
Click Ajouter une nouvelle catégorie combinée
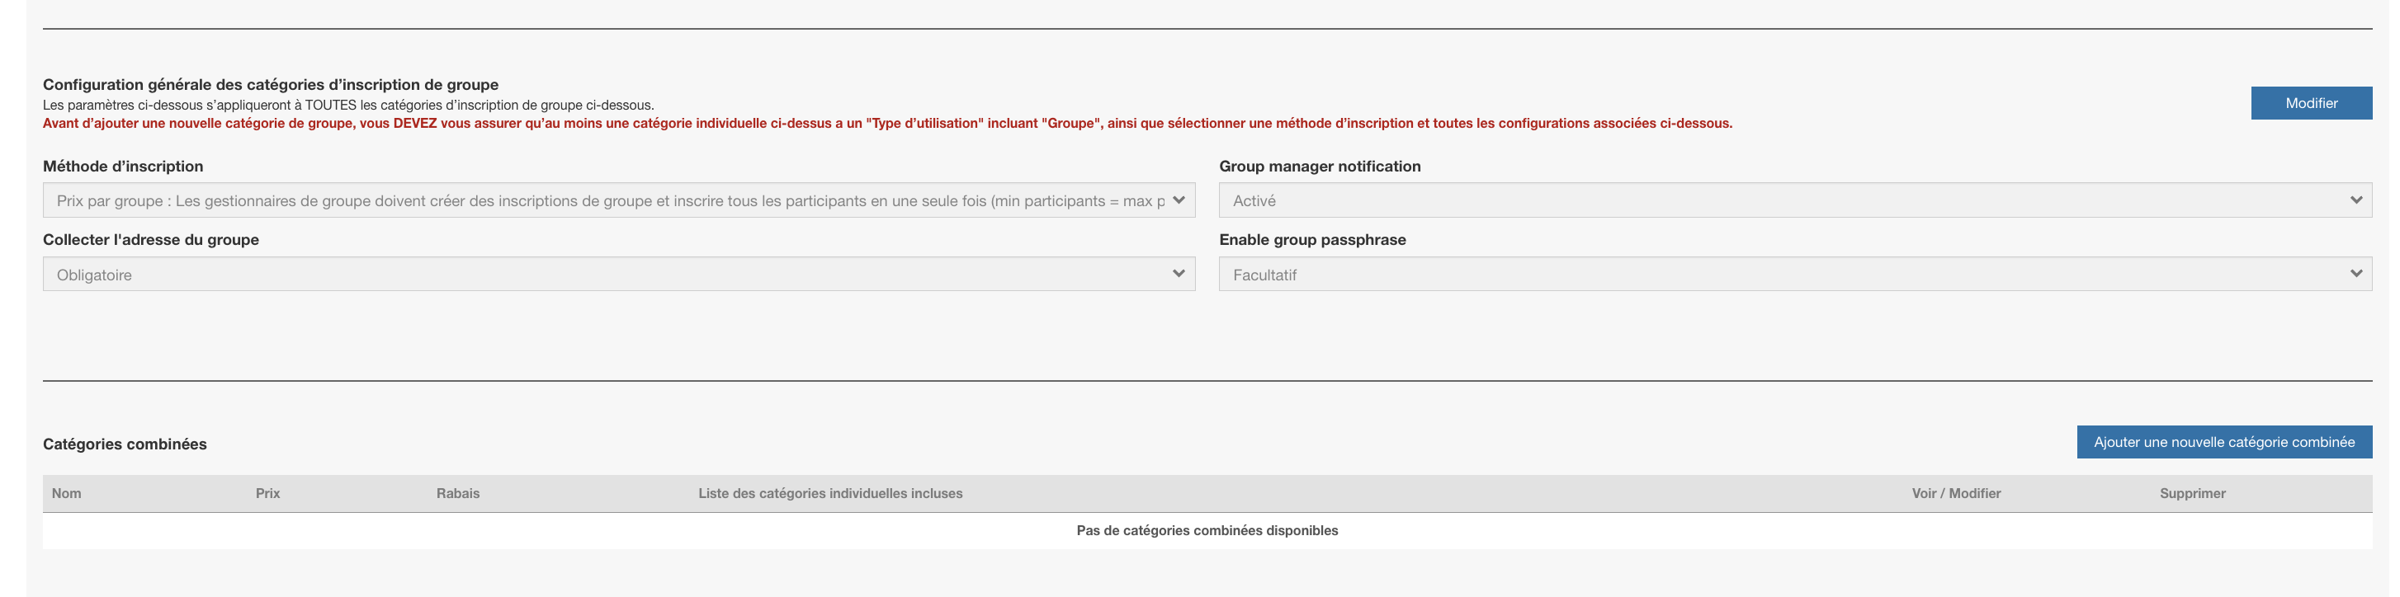pos(2224,443)
